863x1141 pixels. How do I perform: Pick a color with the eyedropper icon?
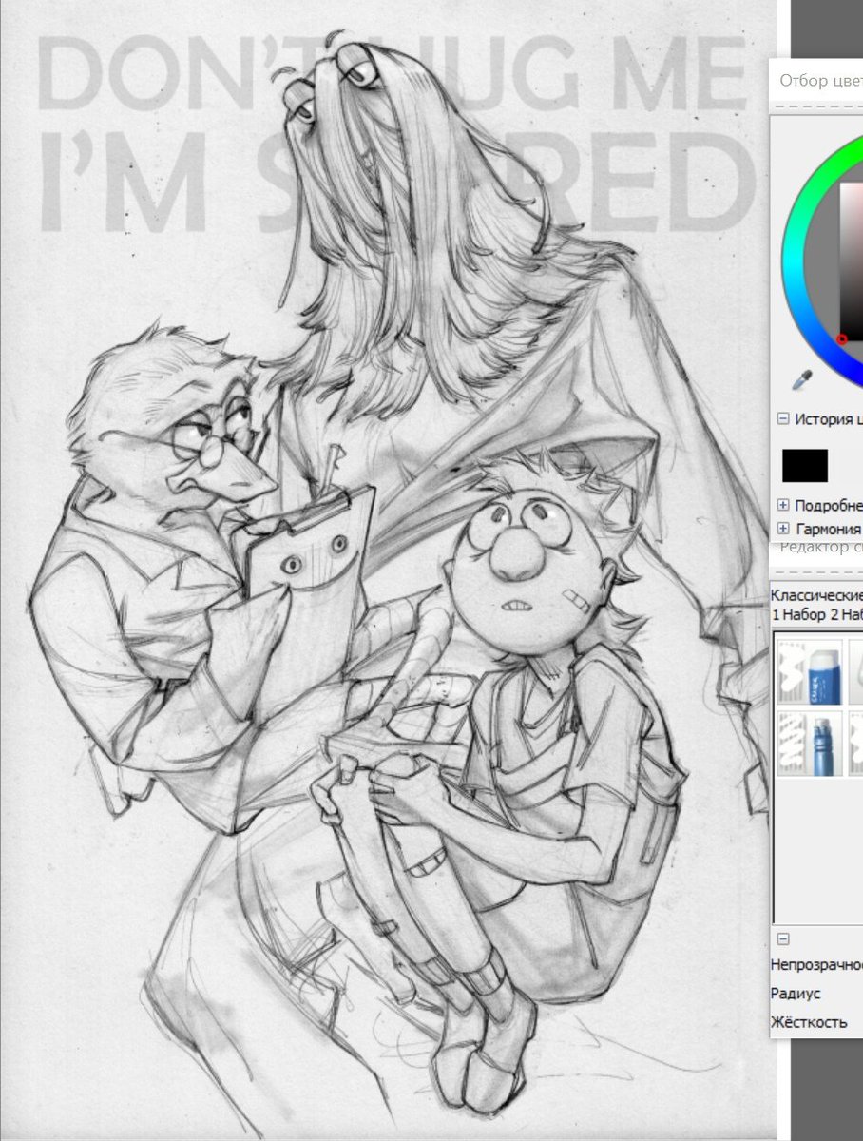click(x=802, y=380)
